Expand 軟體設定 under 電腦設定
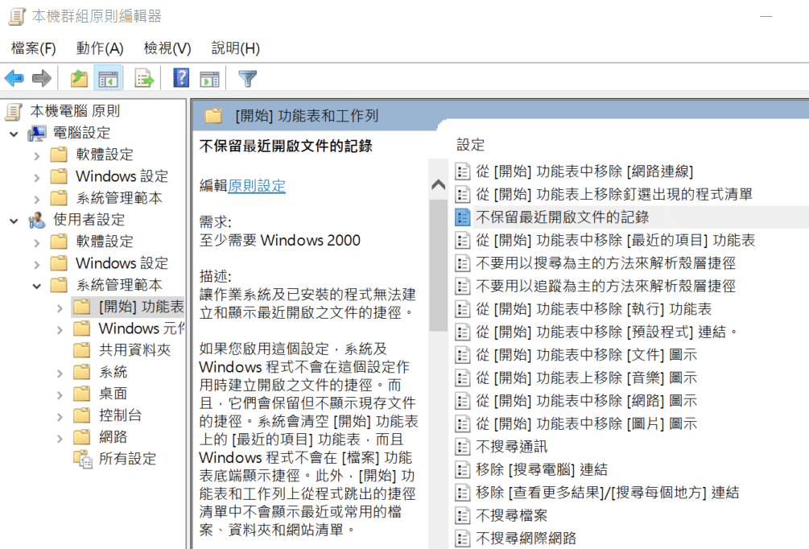Image resolution: width=809 pixels, height=549 pixels. coord(37,156)
